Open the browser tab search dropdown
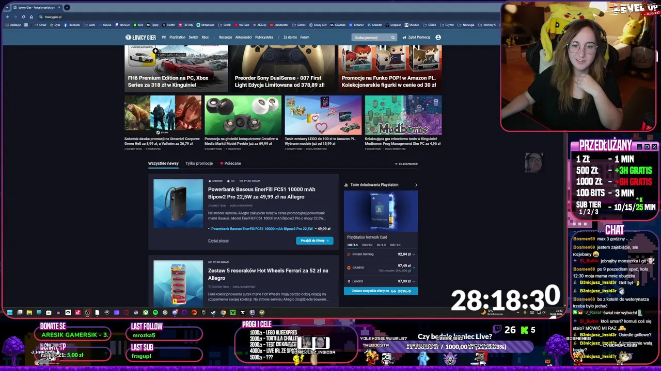This screenshot has height=371, width=661. 7,7
